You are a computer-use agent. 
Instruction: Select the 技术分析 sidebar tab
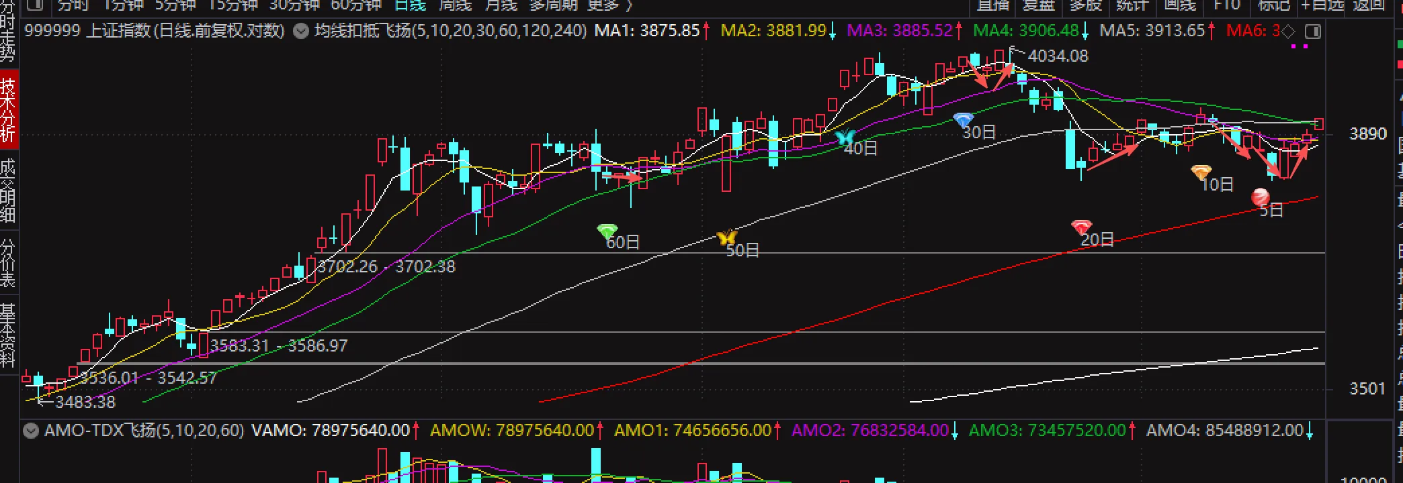[x=8, y=110]
